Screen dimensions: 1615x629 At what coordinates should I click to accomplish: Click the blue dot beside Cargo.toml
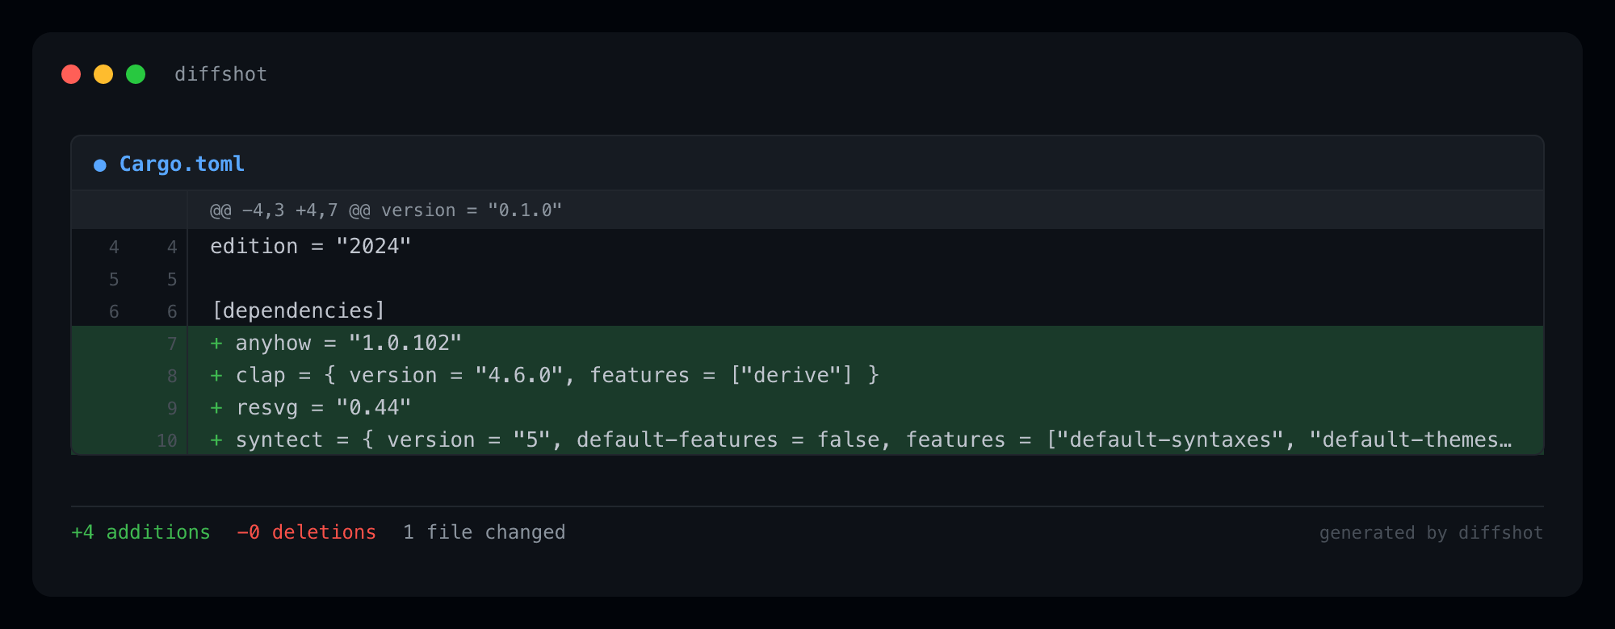tap(100, 165)
